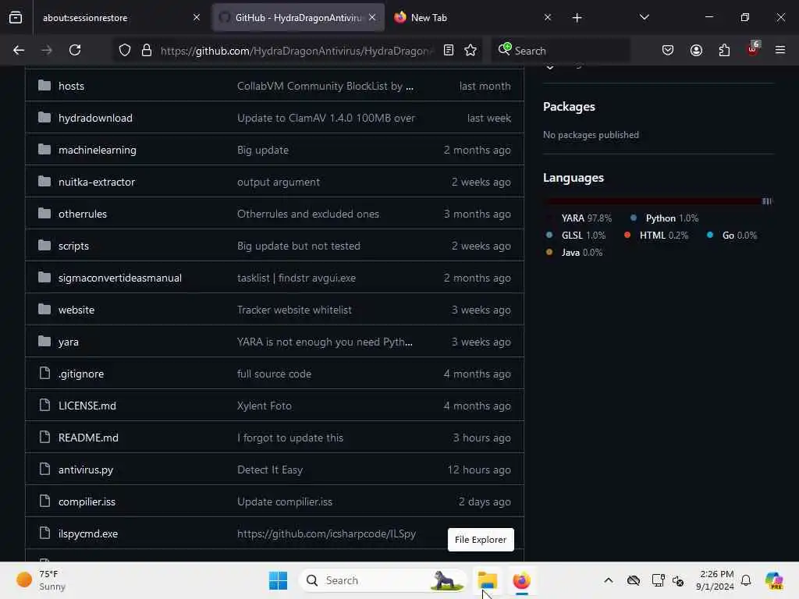Click the back navigation arrow

[x=19, y=50]
